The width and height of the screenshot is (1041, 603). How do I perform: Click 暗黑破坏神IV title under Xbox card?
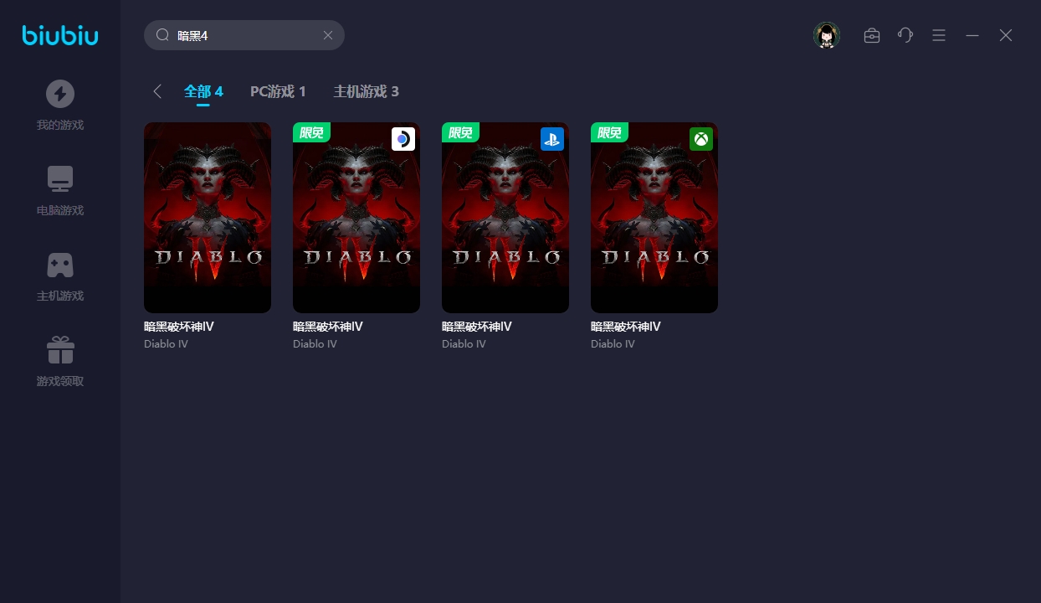(626, 327)
